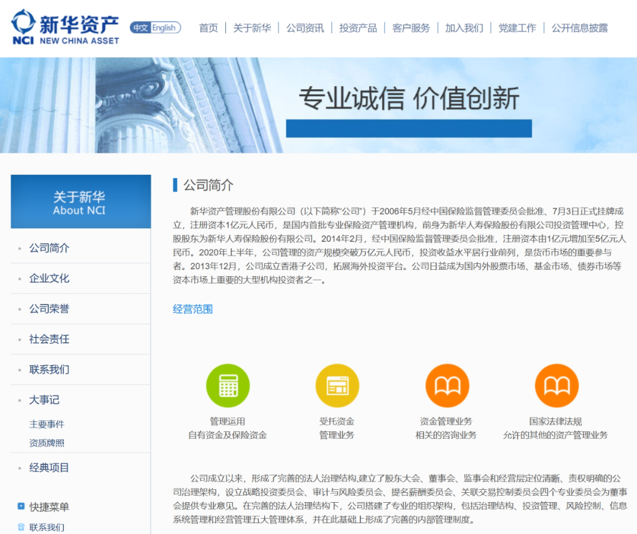Open 关于新华 navigation item
This screenshot has height=534, width=637.
[252, 28]
